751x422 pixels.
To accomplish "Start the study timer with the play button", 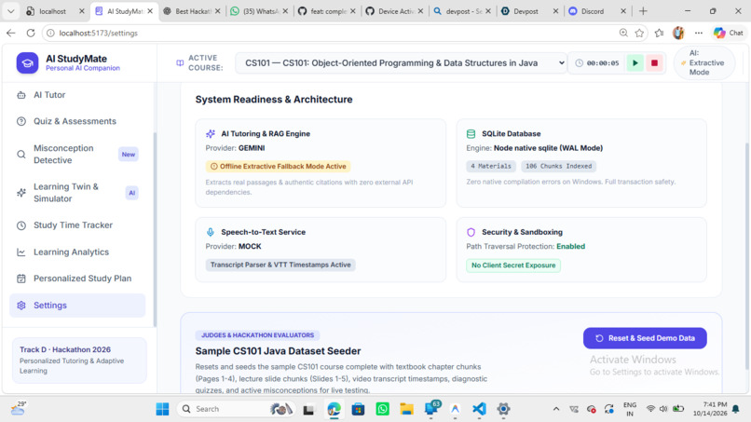I will coord(635,62).
